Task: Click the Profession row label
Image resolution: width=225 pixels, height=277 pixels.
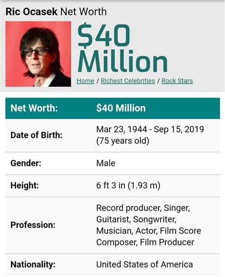Action: pos(33,225)
